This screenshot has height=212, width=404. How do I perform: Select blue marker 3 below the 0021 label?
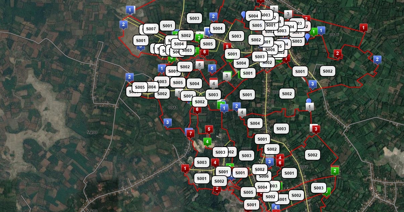point(167,122)
